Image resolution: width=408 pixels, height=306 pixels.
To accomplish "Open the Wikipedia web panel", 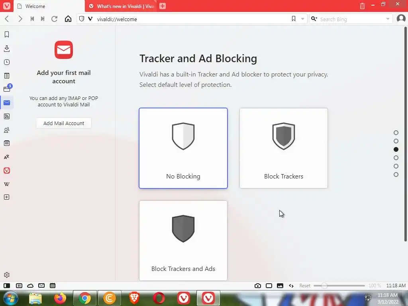I will [x=7, y=184].
